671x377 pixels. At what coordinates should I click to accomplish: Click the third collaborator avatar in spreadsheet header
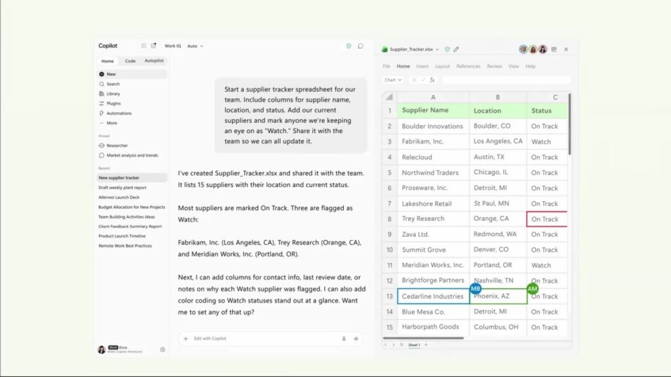pos(543,49)
